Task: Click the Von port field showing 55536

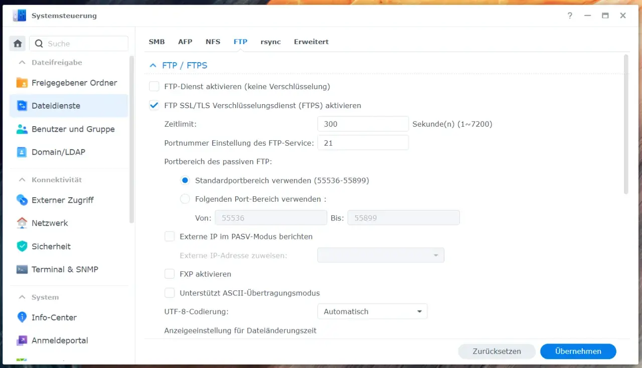Action: coord(271,218)
